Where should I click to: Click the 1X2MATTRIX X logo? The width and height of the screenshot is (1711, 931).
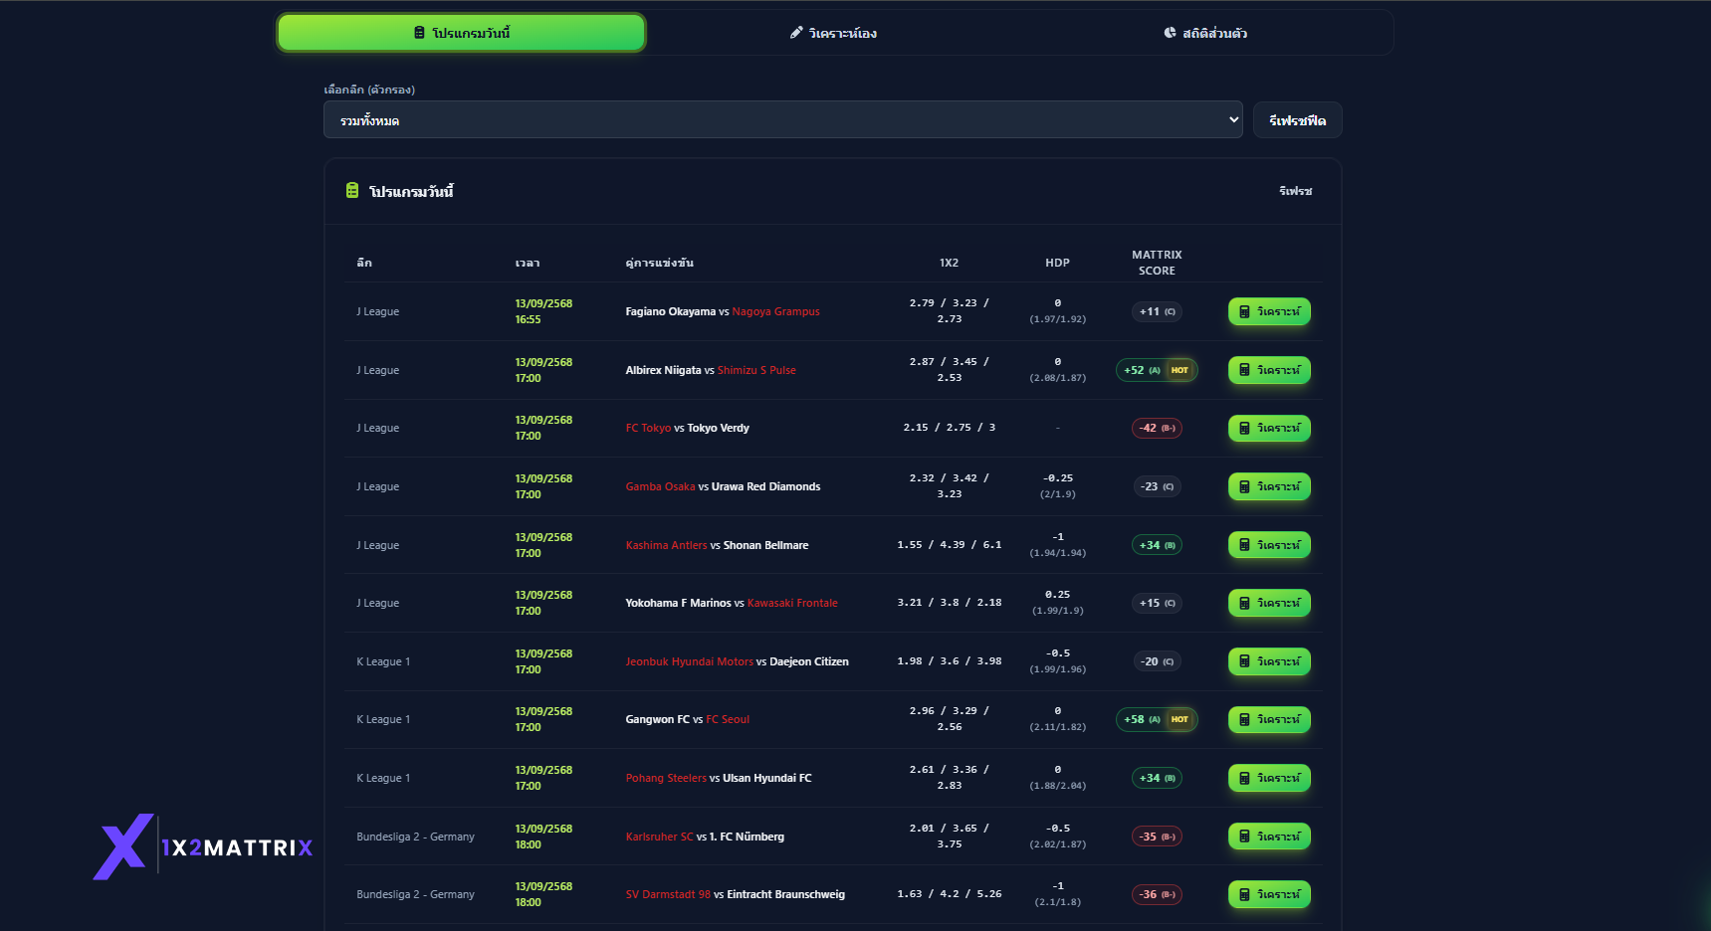(124, 846)
